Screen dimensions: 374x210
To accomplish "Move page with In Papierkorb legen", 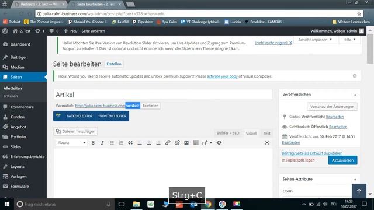I will [x=298, y=160].
